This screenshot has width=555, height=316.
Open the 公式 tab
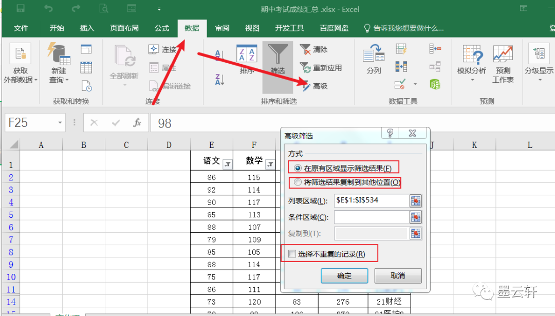(162, 28)
